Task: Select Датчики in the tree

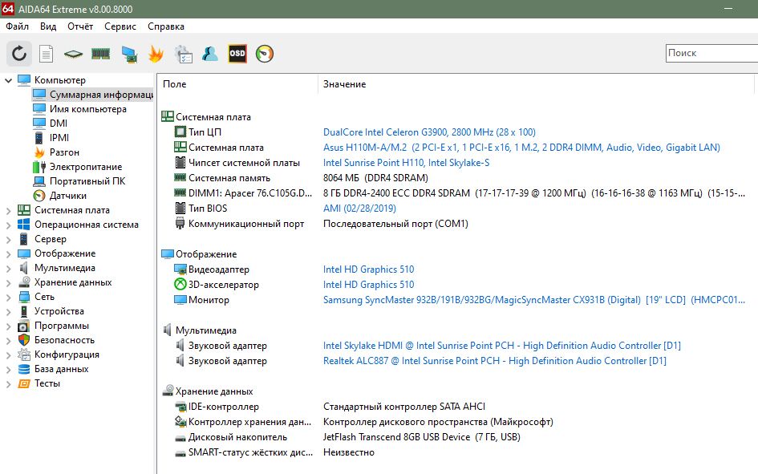Action: [x=67, y=196]
